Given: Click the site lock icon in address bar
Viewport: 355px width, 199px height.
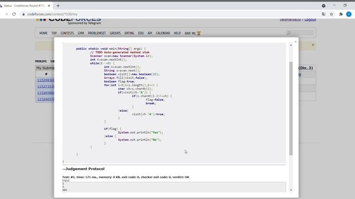Looking at the screenshot, I should 23,14.
